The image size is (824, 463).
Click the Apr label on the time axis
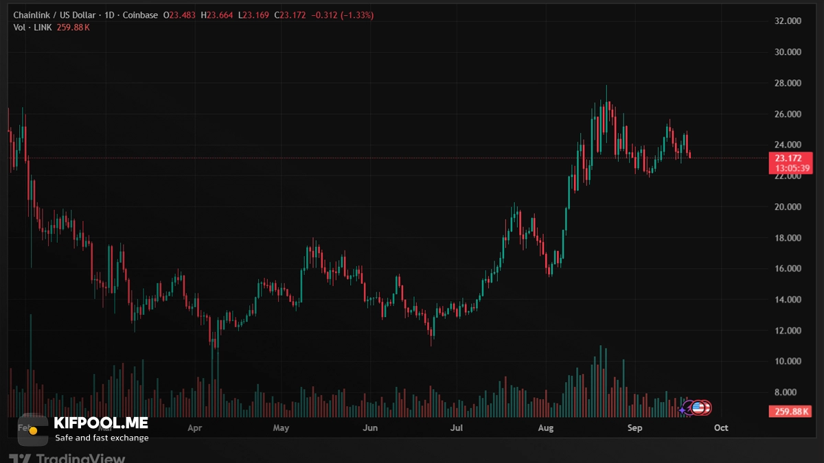point(194,428)
